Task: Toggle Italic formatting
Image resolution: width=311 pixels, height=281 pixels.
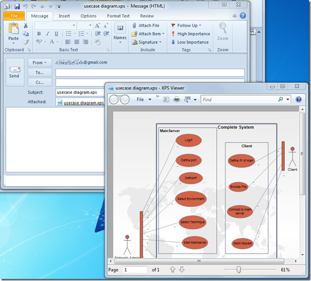Action: tap(47, 34)
